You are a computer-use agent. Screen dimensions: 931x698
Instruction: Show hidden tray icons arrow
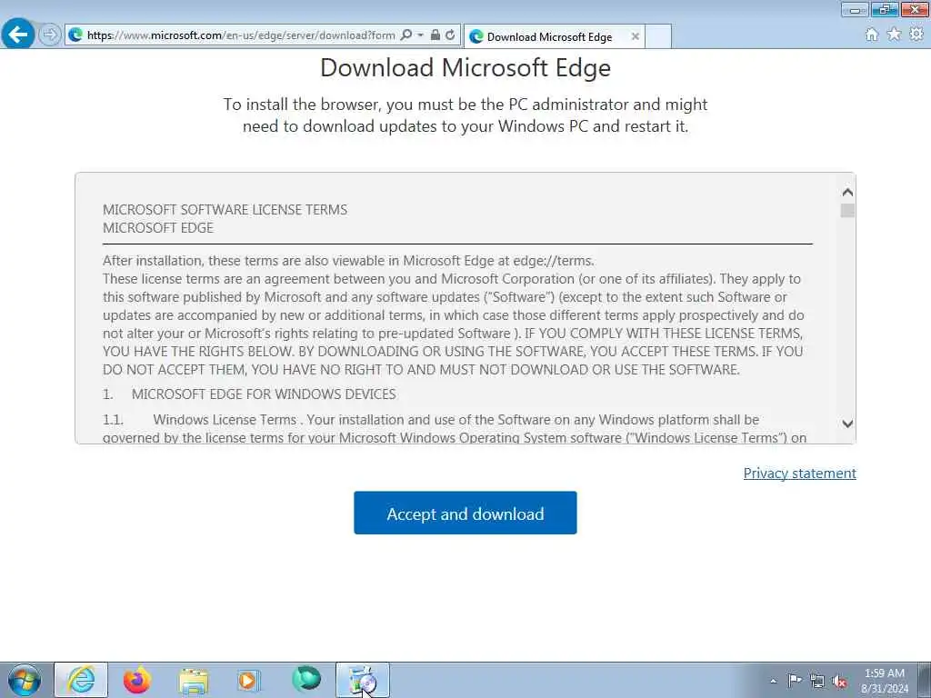pos(773,682)
